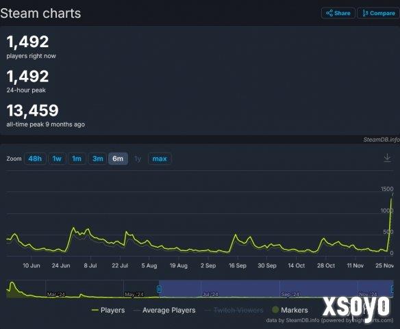400x329 pixels.
Task: Click the '5 Aug' axis label
Action: click(x=149, y=265)
